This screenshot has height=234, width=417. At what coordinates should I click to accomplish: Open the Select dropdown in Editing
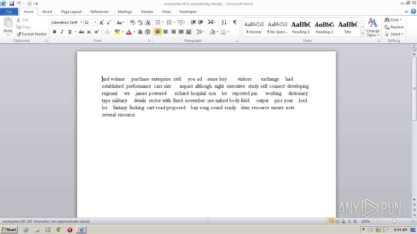[394, 34]
